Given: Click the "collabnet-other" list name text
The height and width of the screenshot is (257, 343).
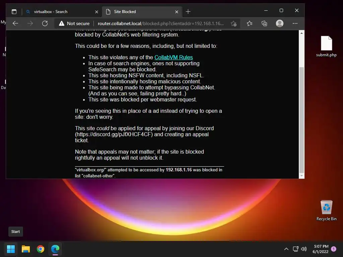Looking at the screenshot, I should pyautogui.click(x=98, y=176).
